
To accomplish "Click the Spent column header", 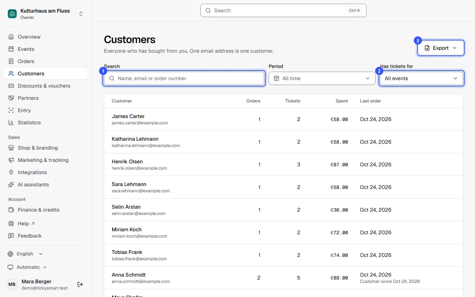I will tap(342, 101).
